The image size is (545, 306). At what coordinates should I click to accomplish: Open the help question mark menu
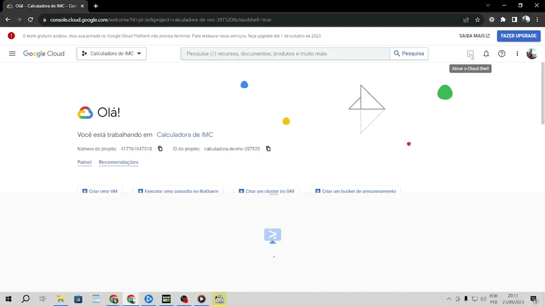click(502, 54)
